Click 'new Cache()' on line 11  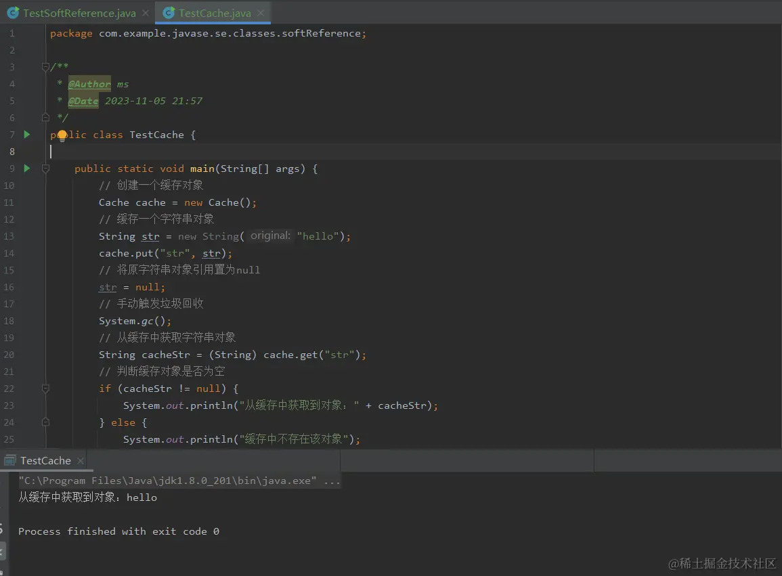tap(217, 202)
